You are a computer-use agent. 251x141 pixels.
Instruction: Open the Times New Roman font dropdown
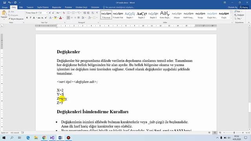click(38, 13)
